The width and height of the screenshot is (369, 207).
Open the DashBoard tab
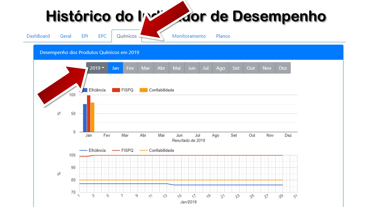38,36
